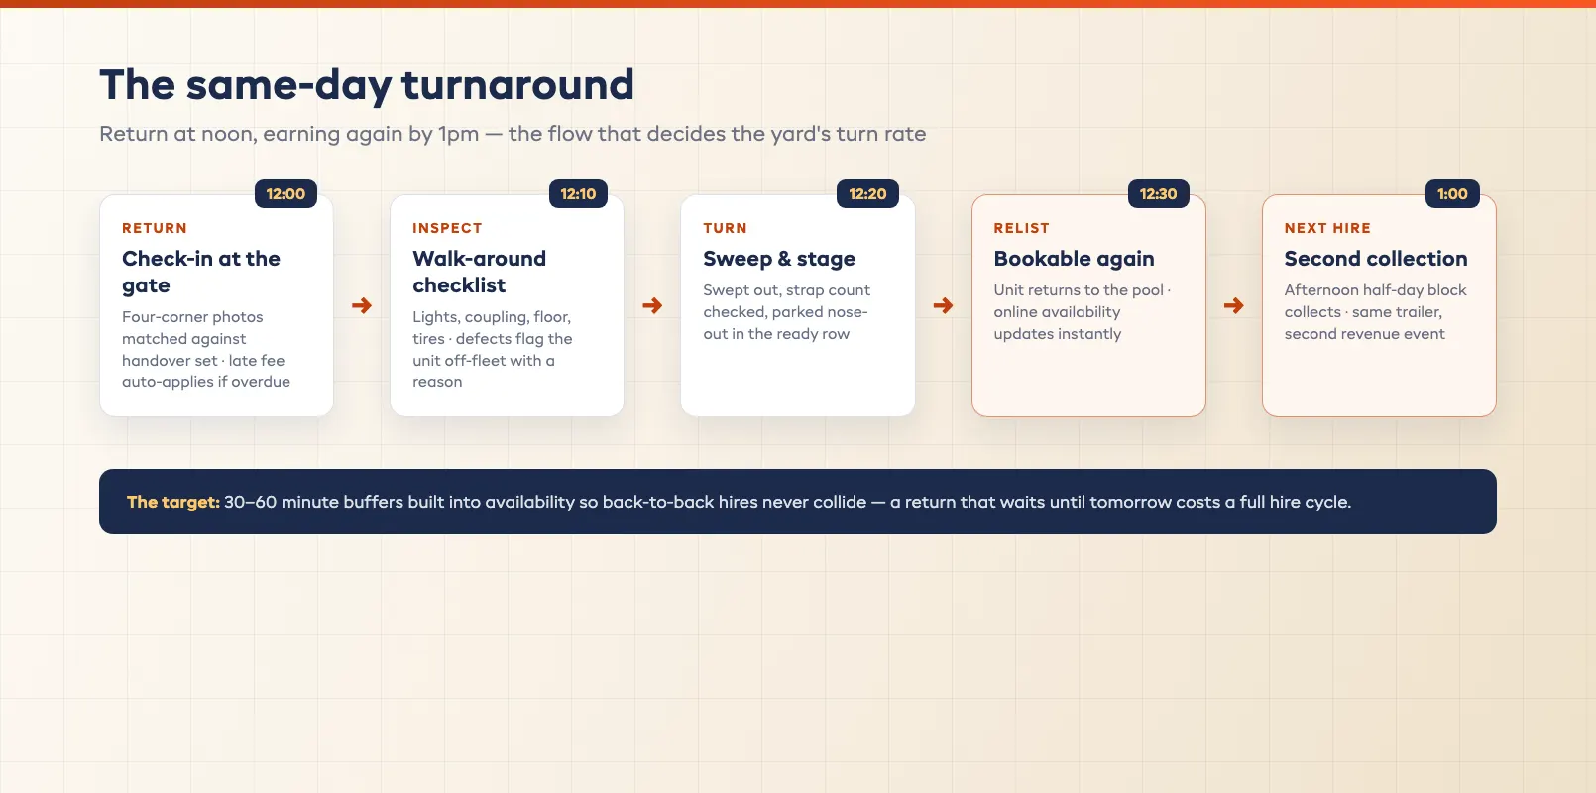Select the 'Check-in at the gate' heading

(201, 272)
